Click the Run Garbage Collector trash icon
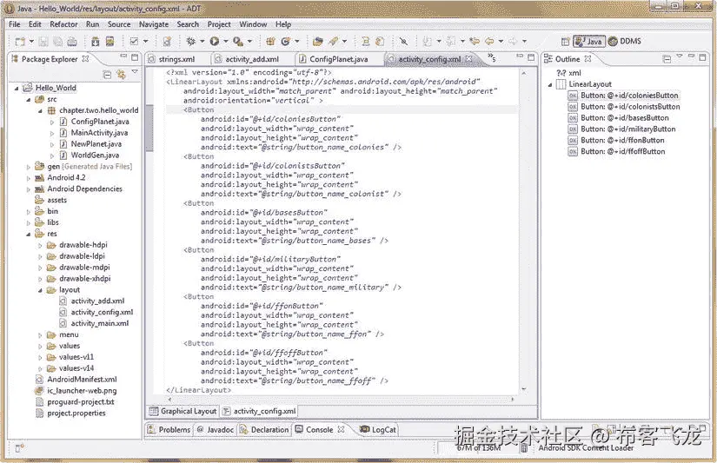Screen dimensions: 717x463 pos(524,448)
